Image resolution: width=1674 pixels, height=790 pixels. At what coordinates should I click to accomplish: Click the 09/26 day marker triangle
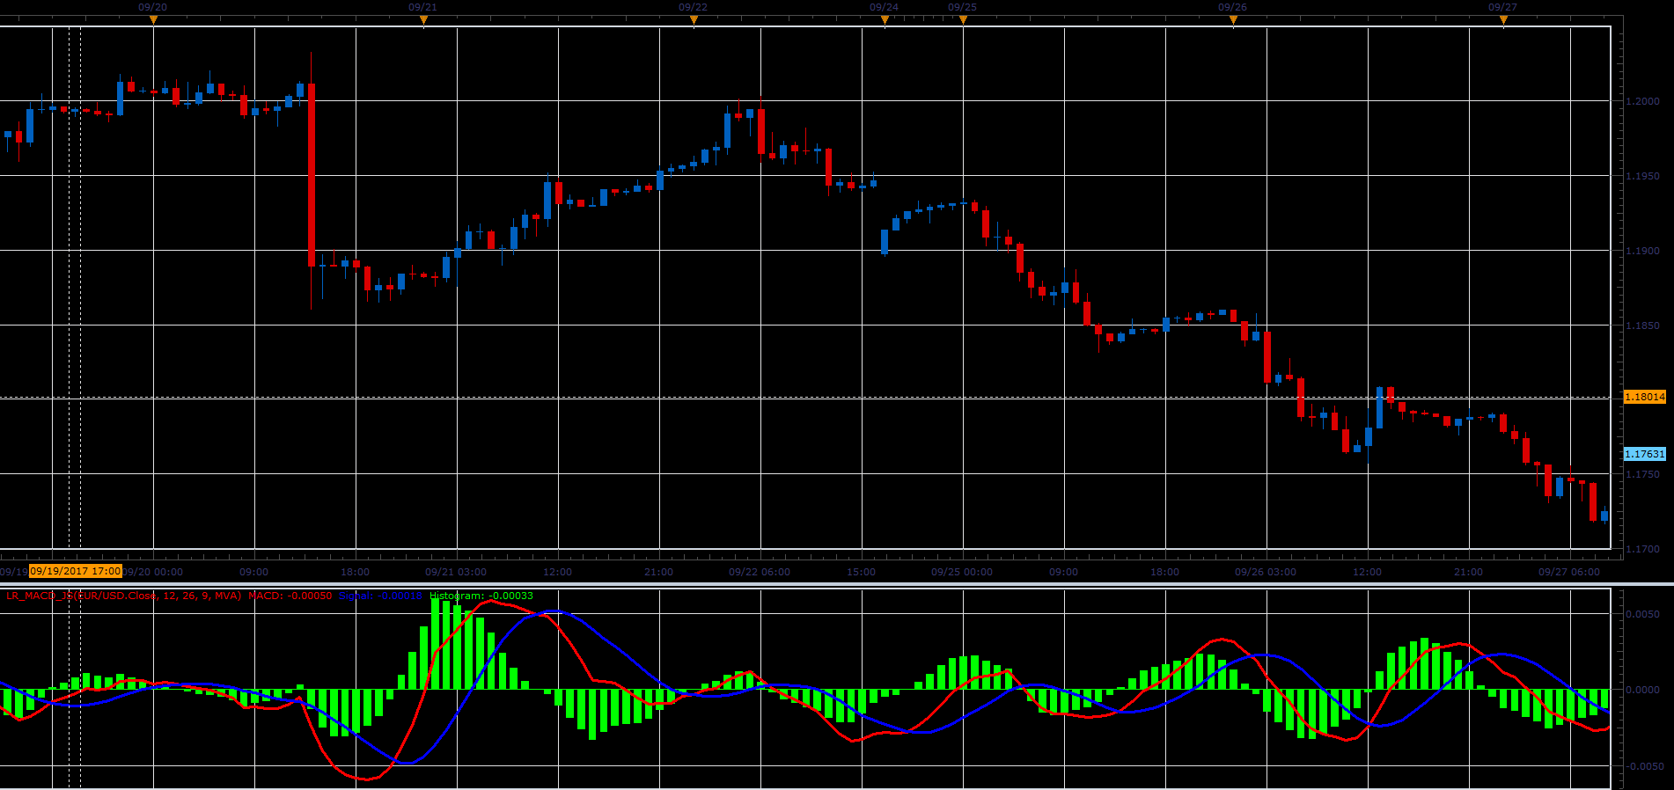point(1233,19)
